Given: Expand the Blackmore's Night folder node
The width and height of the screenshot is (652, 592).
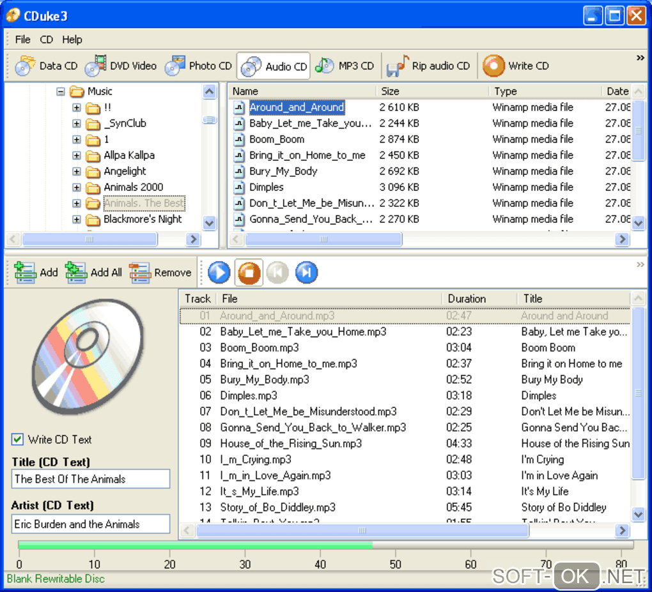Looking at the screenshot, I should pos(77,219).
